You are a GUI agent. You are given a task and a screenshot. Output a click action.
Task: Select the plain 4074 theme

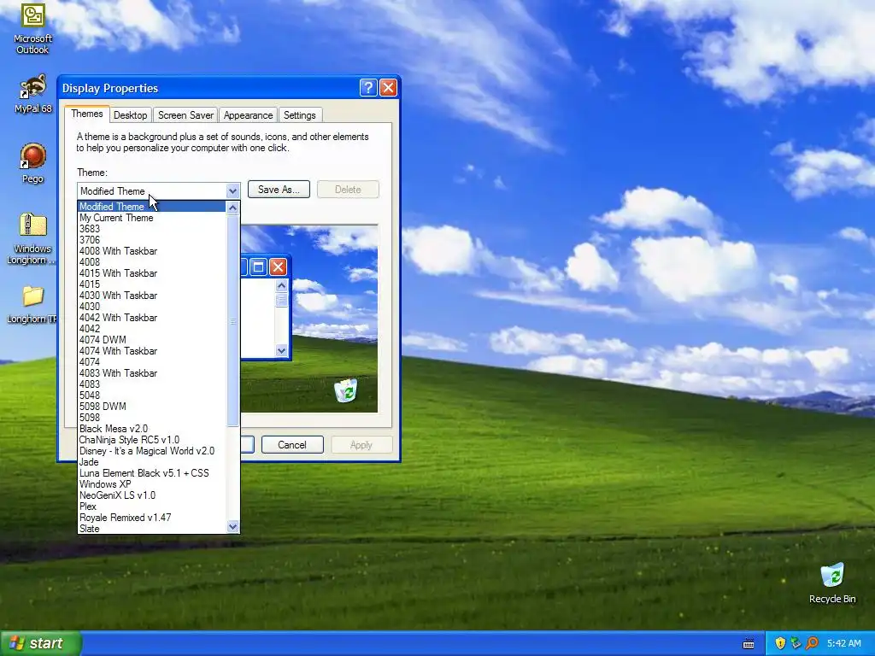point(152,362)
